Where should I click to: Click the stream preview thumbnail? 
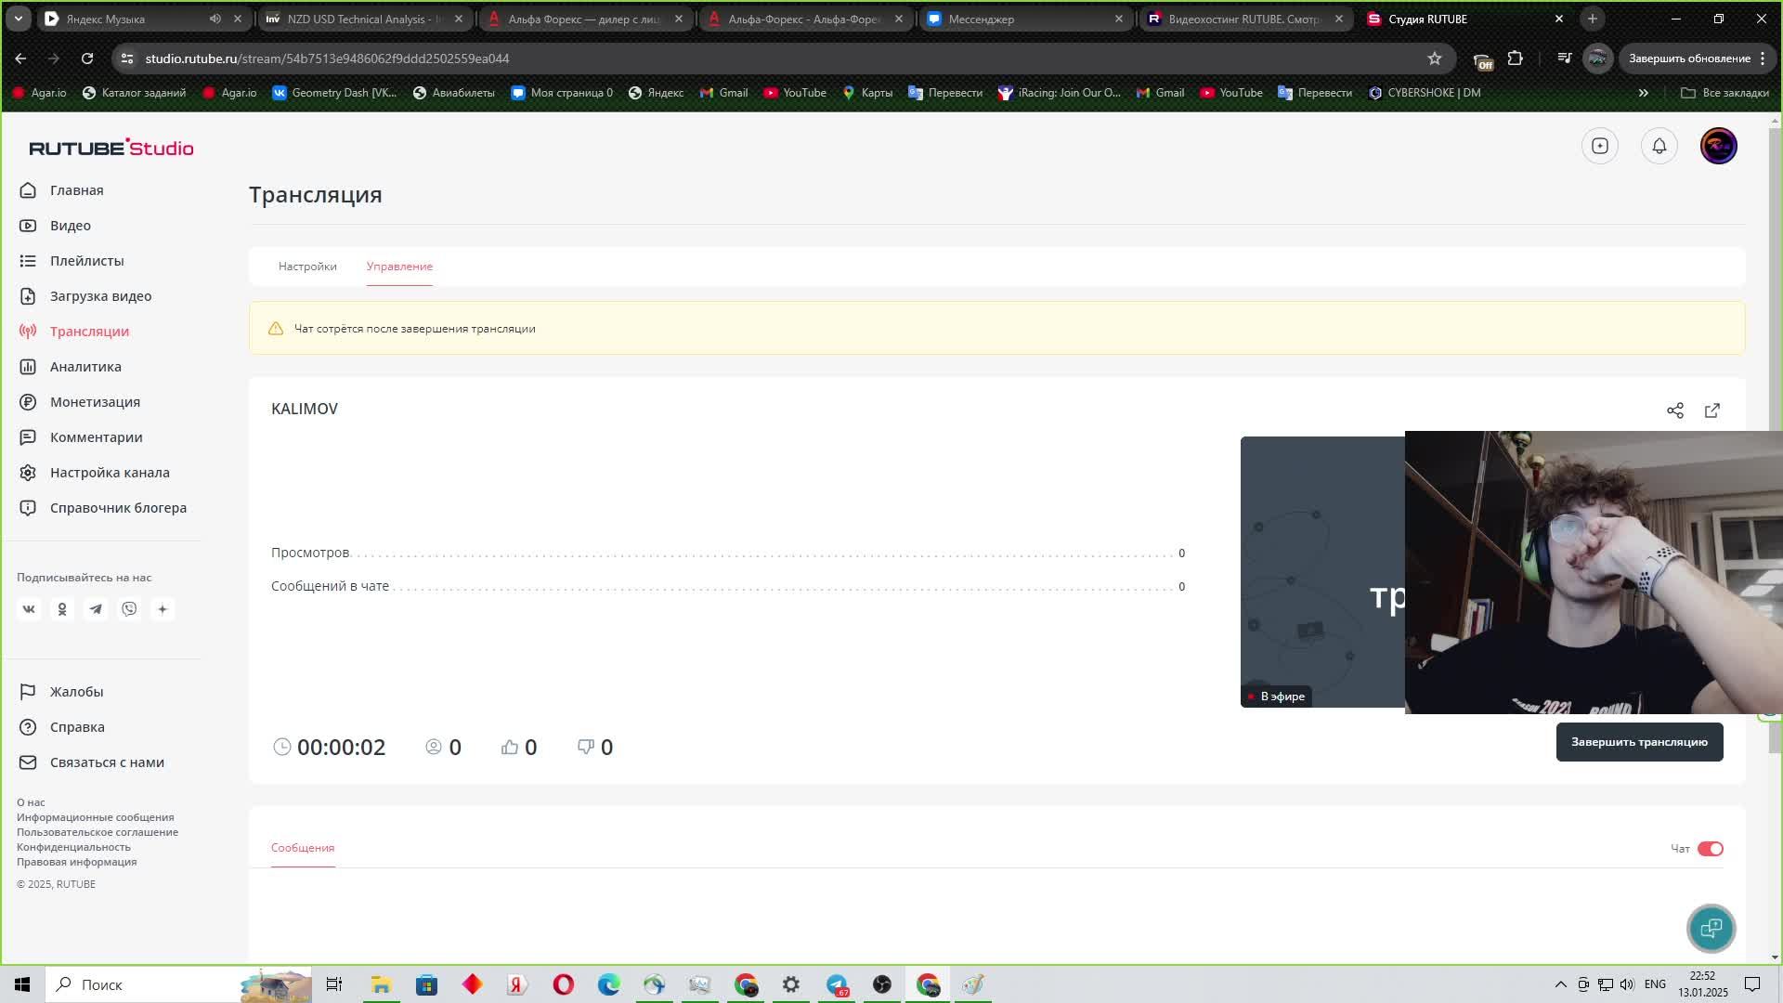tap(1322, 572)
